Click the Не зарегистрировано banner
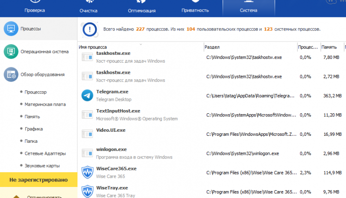This screenshot has height=198, width=346. (x=39, y=180)
